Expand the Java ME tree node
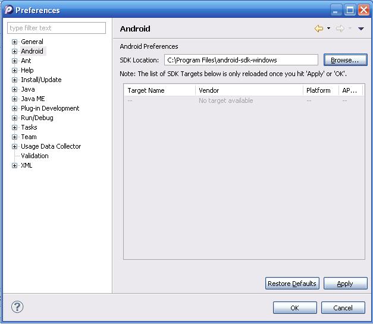Screen dimensions: 373x324 pos(14,99)
